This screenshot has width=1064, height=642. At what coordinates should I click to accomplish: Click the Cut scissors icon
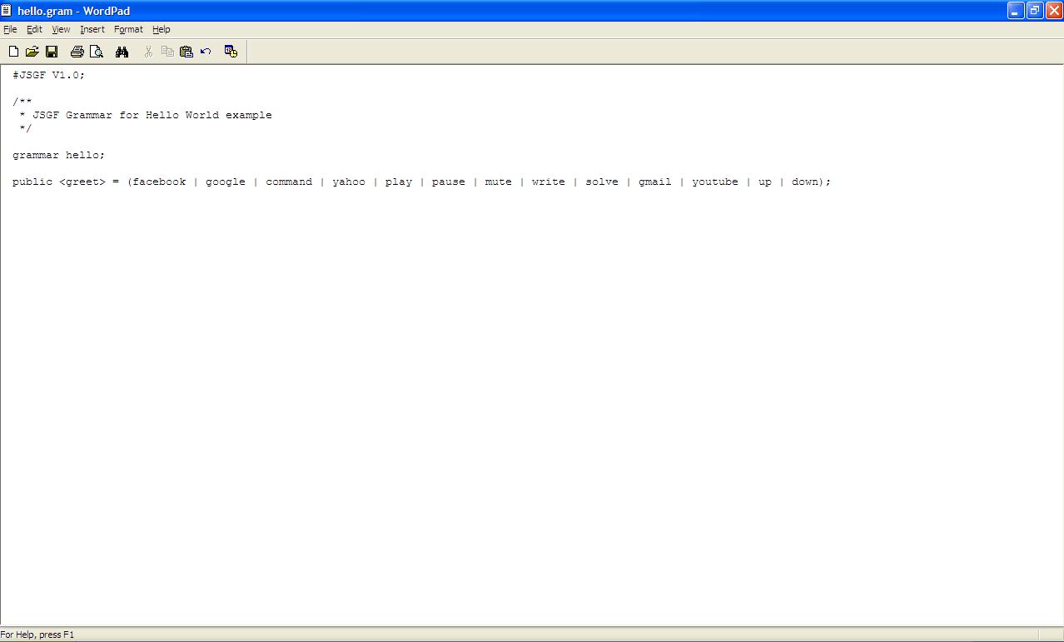(148, 52)
